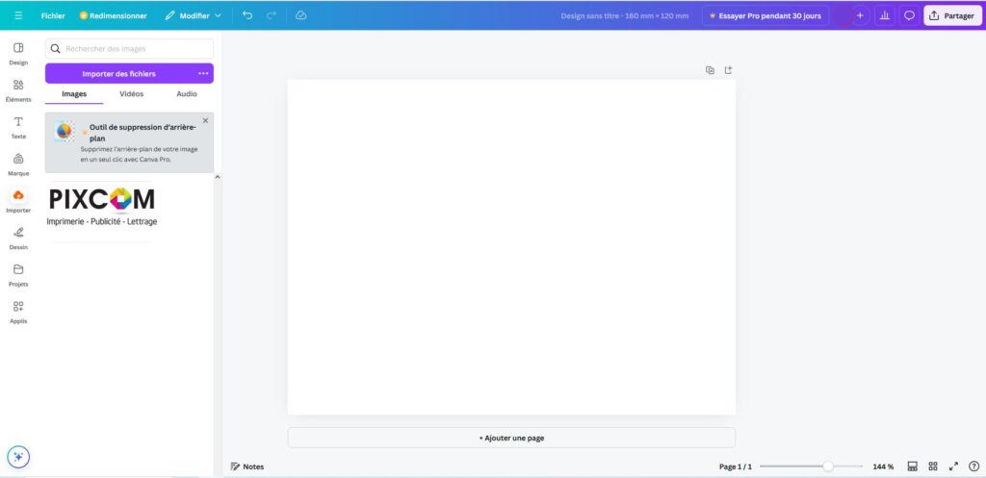Screen dimensions: 986x478
Task: Expand the Modifier dropdown menu
Action: [x=193, y=15]
